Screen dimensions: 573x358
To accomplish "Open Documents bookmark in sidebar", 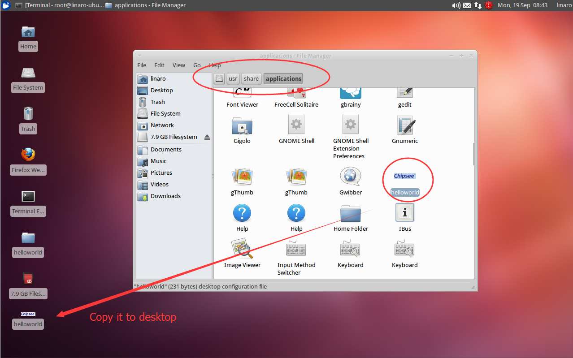I will pyautogui.click(x=174, y=149).
